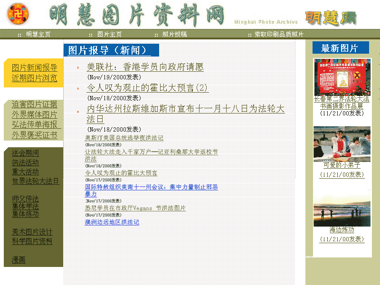
Task: Click 奥斯汀美国总统选举夜洪法记 article link
Action: pyautogui.click(x=124, y=138)
